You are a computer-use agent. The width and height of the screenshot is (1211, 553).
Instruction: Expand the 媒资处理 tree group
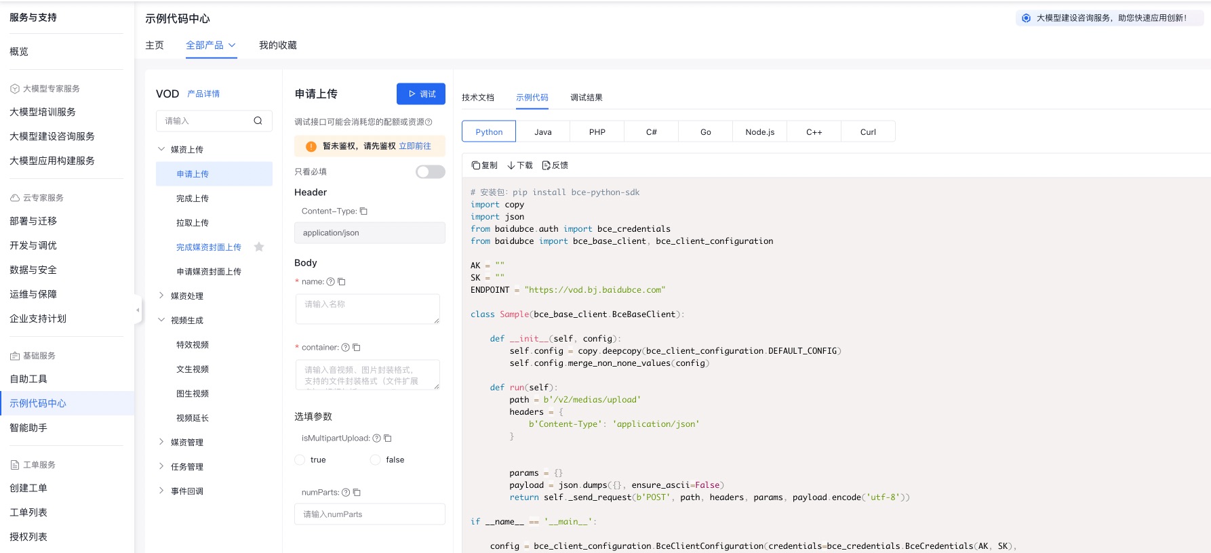tap(161, 295)
